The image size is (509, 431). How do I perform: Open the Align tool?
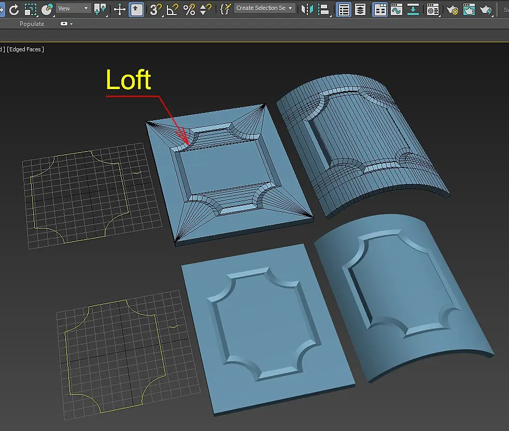324,9
